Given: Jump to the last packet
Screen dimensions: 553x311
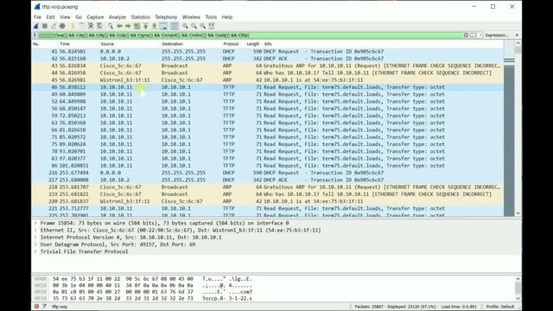Looking at the screenshot, I should tap(155, 26).
